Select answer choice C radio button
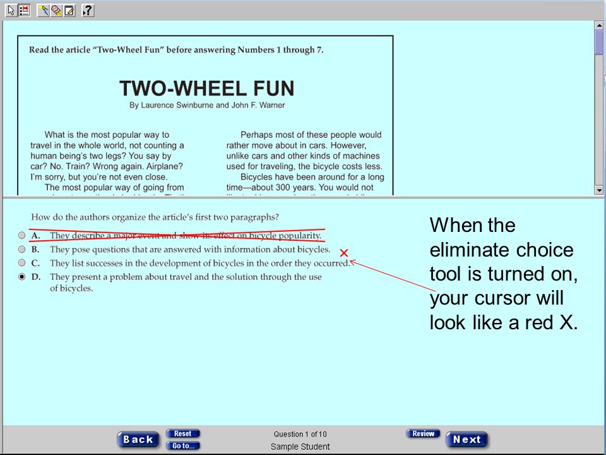This screenshot has width=606, height=455. (x=22, y=263)
